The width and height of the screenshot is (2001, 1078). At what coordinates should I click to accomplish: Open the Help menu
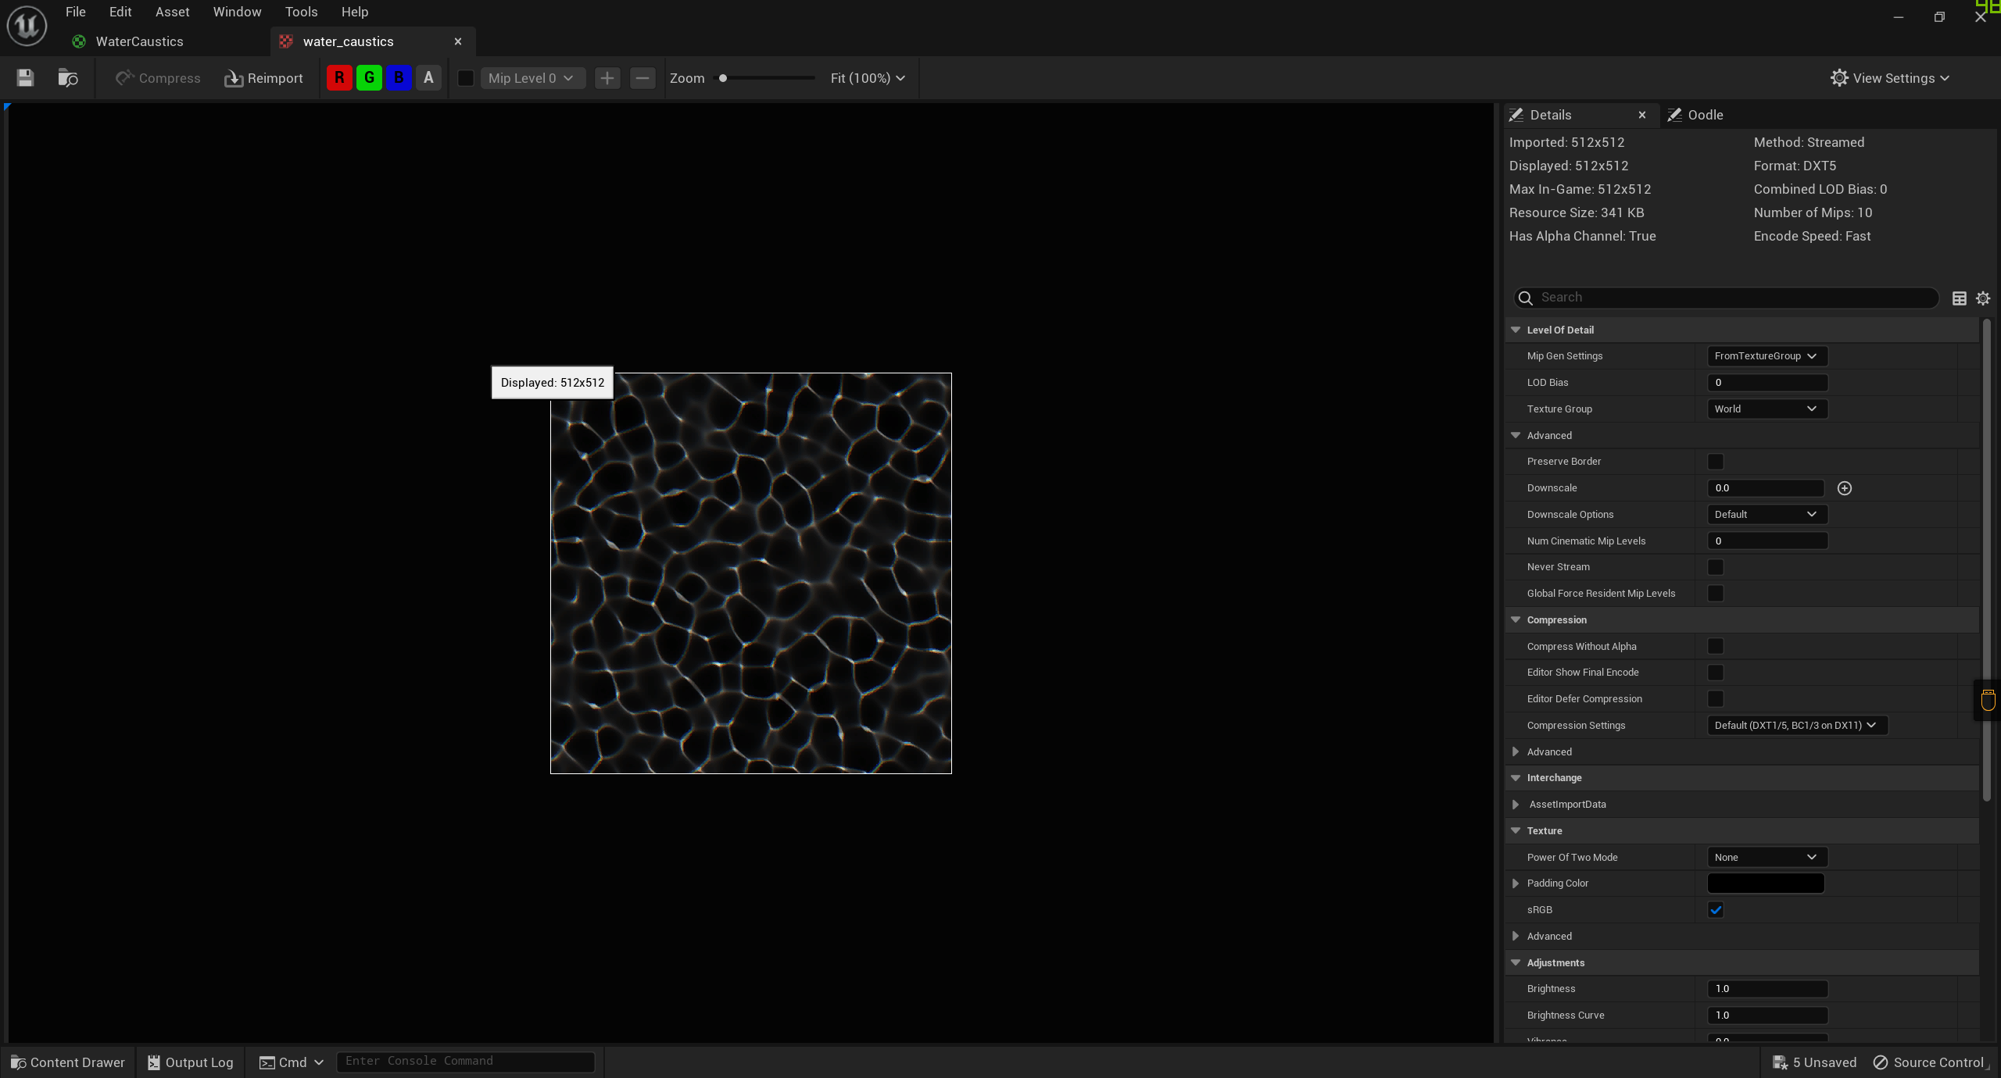coord(355,12)
